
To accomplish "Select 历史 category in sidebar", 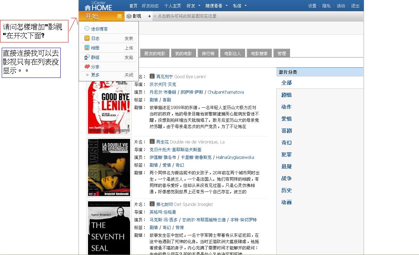I will tap(286, 190).
